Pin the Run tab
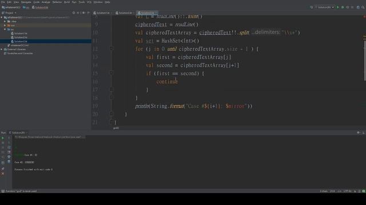Viewport: 366px width, 205px height. [x=3, y=169]
